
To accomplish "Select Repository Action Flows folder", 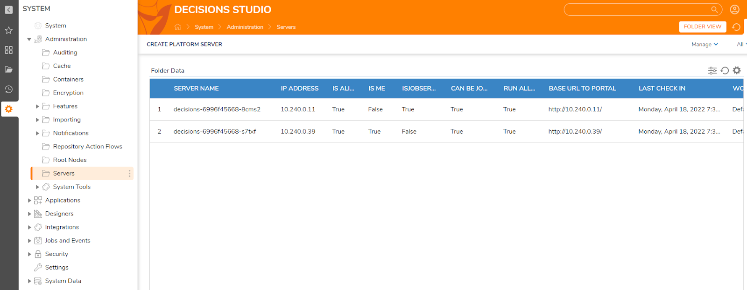I will 87,147.
